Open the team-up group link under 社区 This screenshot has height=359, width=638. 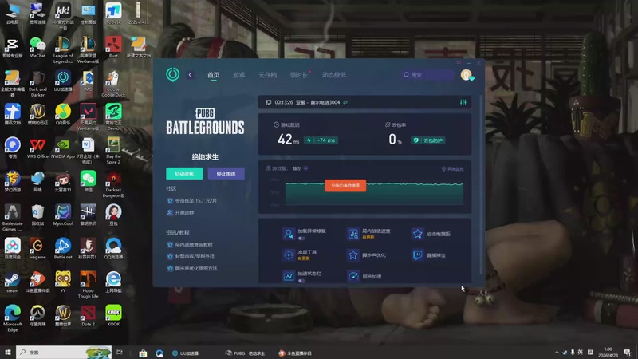tap(181, 212)
